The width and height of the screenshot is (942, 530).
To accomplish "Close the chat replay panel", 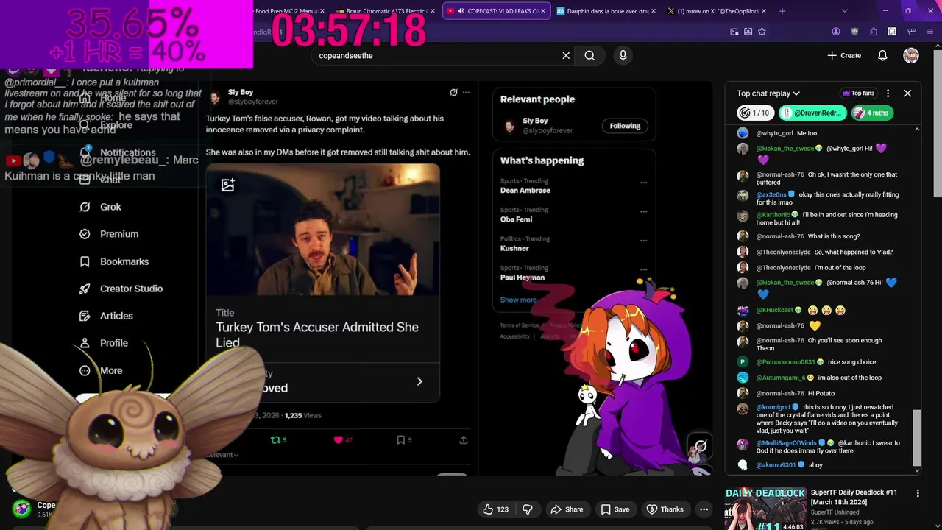I will pyautogui.click(x=907, y=93).
